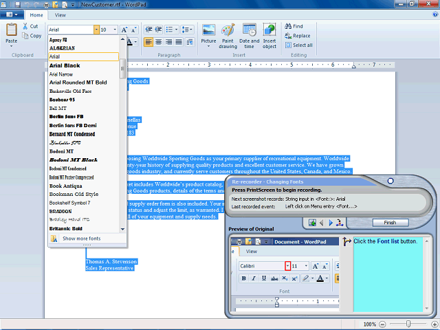Insert Date and time

249,36
